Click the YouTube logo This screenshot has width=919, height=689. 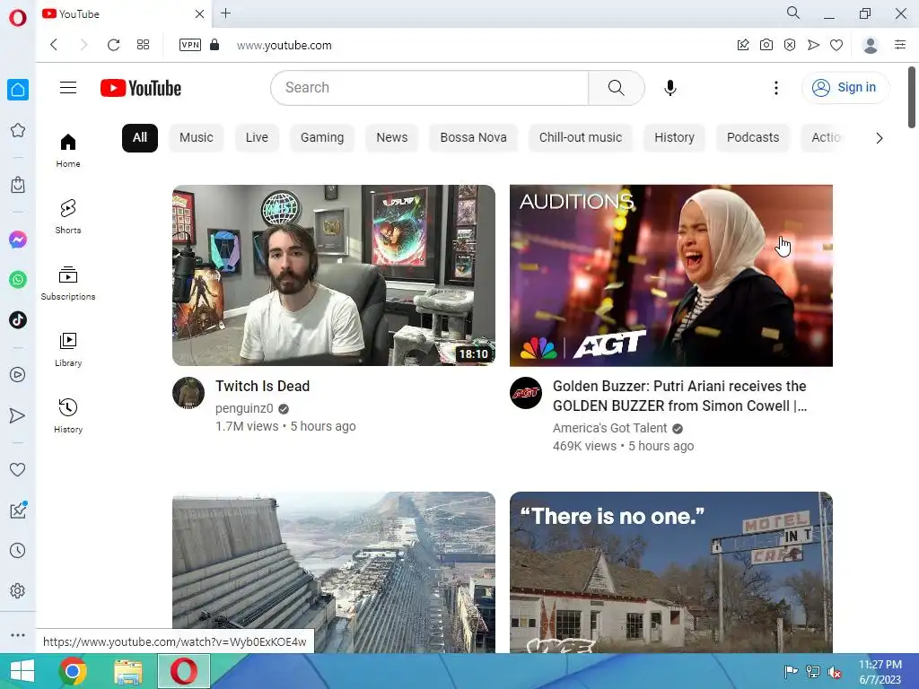pos(141,88)
